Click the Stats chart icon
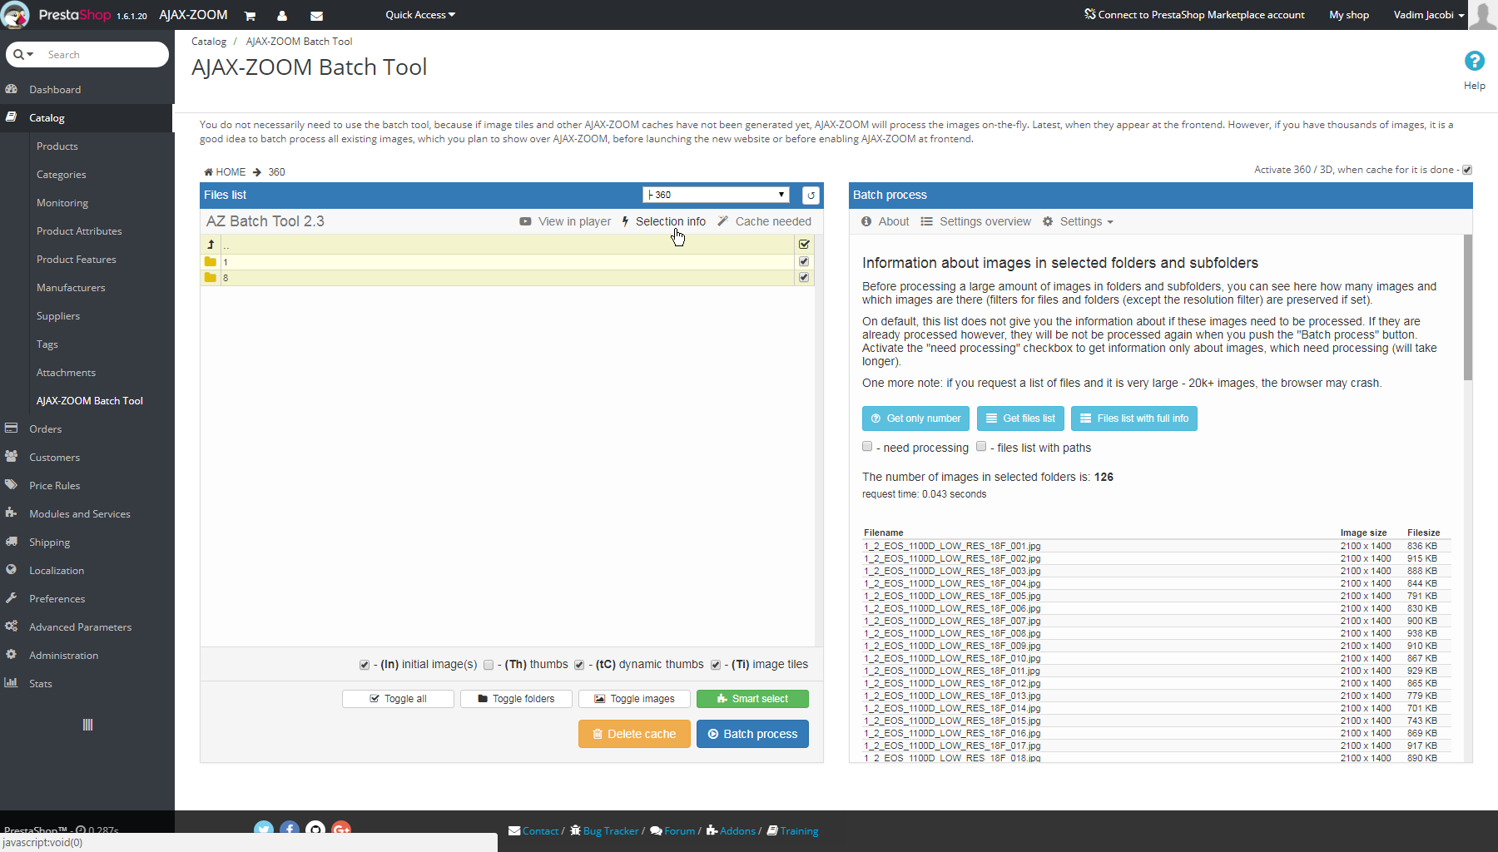 pos(12,683)
